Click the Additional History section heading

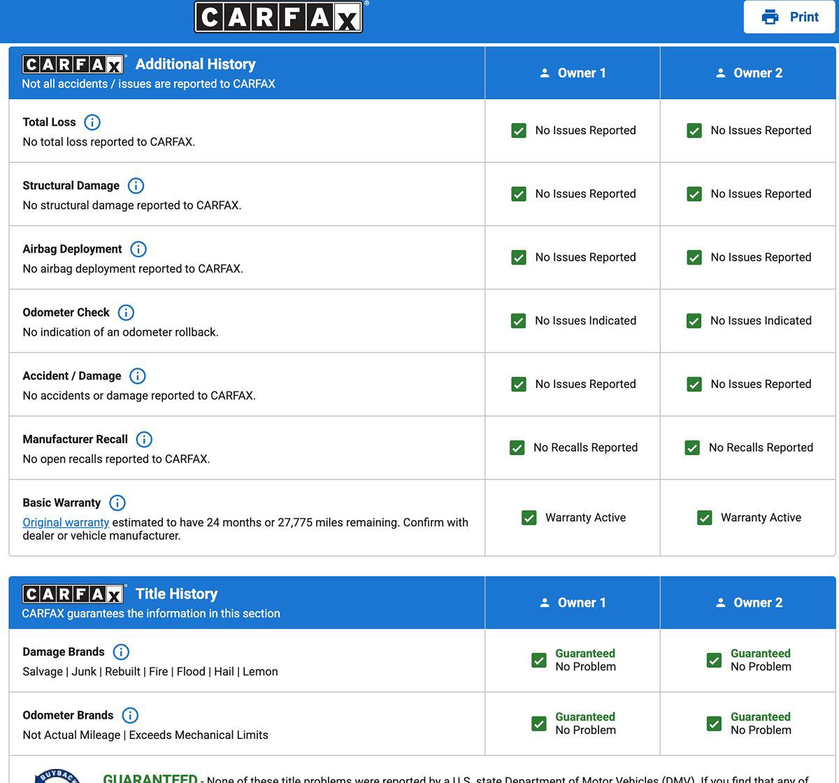click(x=195, y=64)
